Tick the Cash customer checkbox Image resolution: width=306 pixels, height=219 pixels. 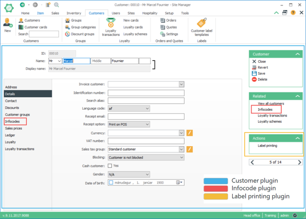click(x=110, y=166)
